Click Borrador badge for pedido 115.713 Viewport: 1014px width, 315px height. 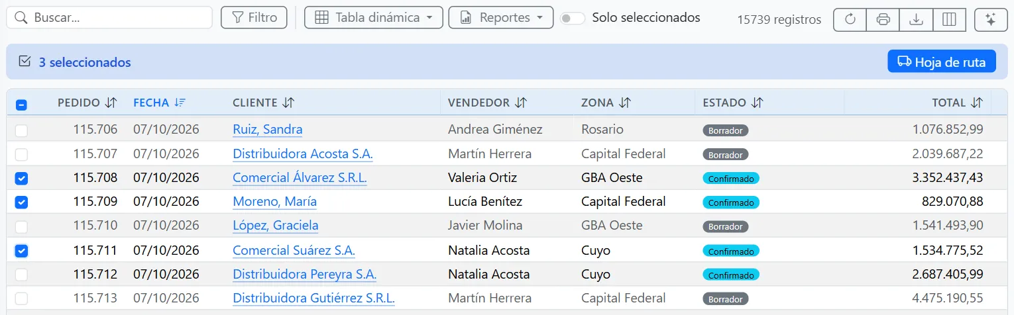(x=726, y=299)
